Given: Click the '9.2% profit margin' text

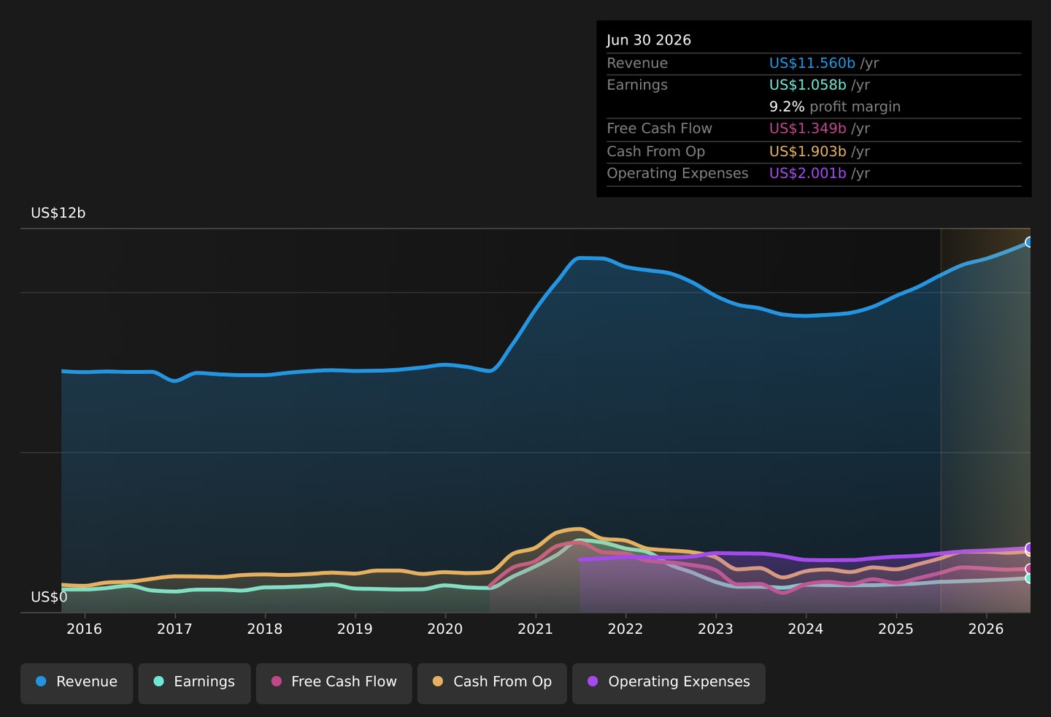Looking at the screenshot, I should point(835,107).
